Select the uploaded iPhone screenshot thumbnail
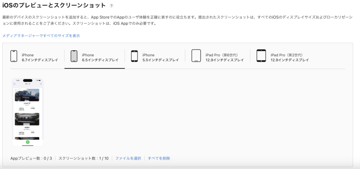360x169 pixels. pos(28,112)
